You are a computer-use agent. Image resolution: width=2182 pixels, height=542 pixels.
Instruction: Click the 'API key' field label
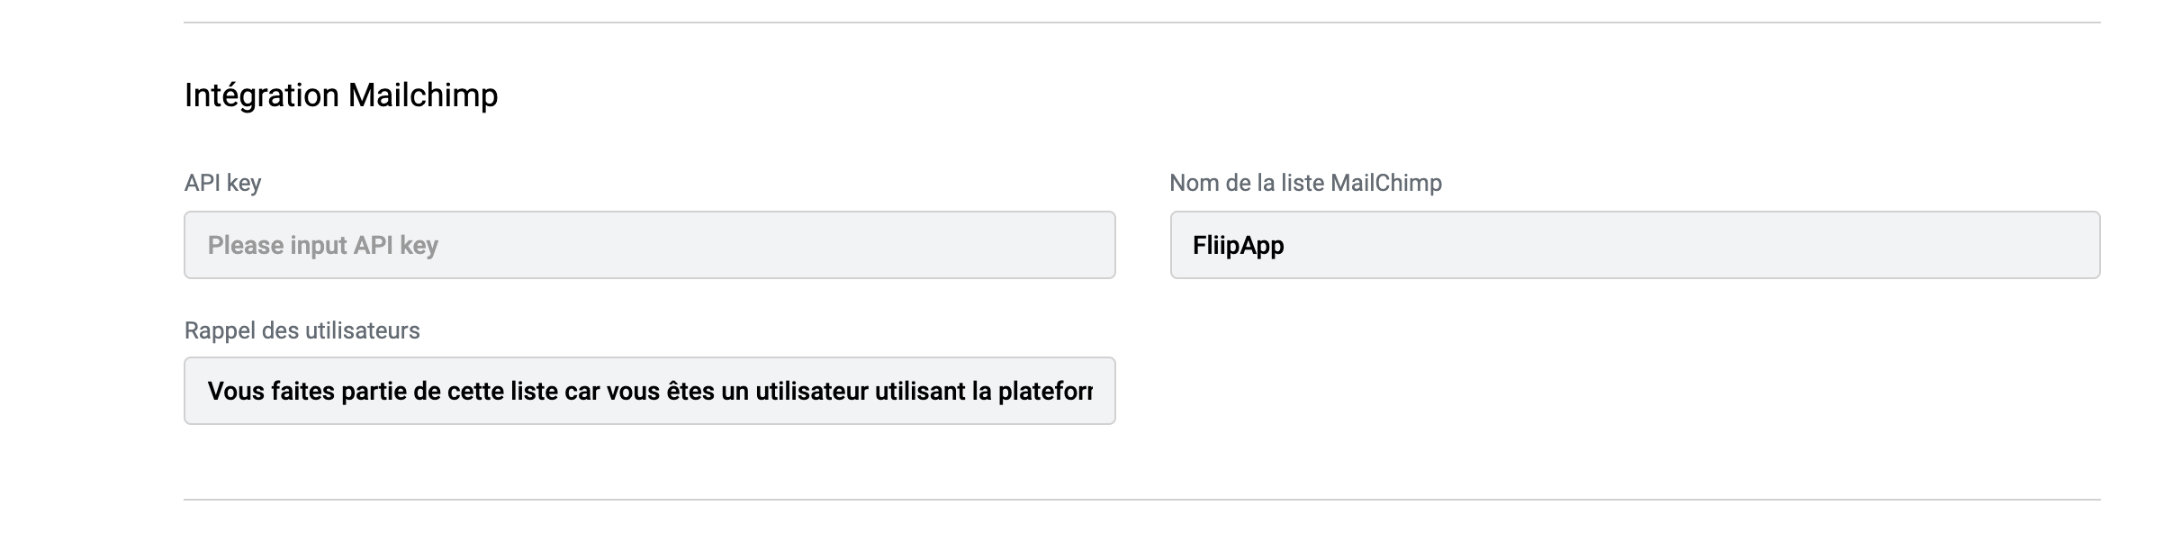tap(222, 183)
